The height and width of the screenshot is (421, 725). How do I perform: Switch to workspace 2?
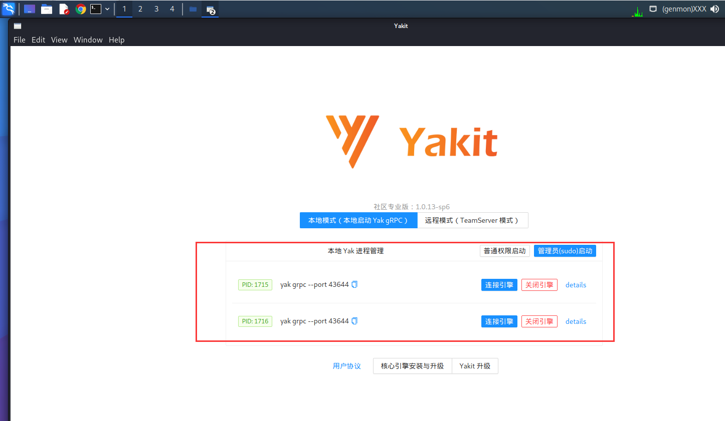(x=140, y=9)
